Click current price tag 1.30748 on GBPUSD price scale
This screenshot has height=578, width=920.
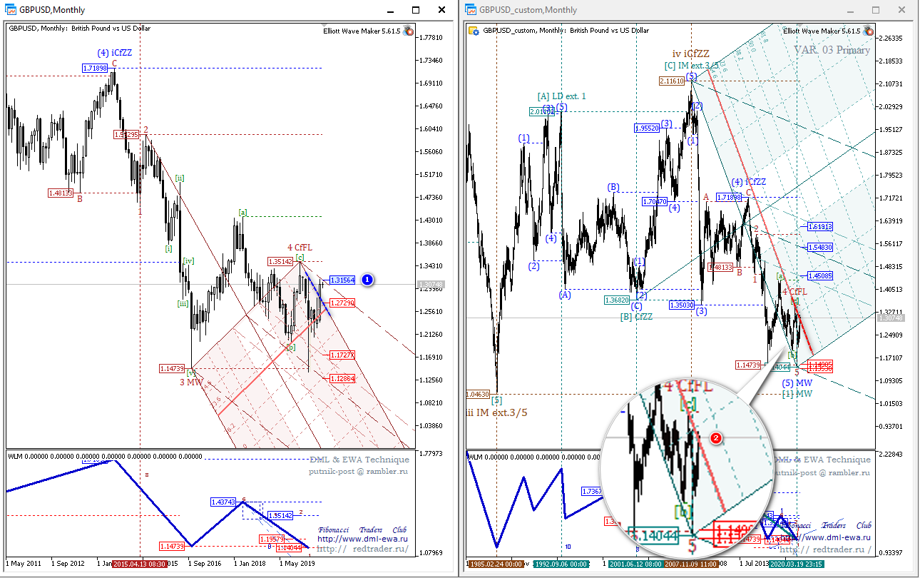(432, 284)
